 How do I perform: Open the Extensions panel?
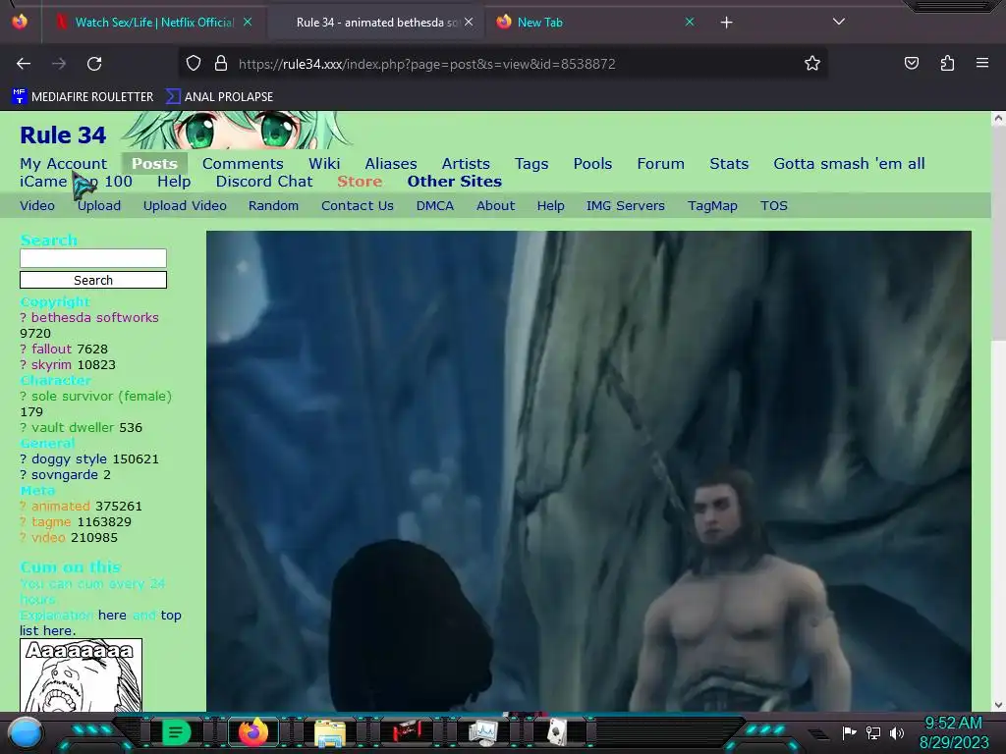947,63
